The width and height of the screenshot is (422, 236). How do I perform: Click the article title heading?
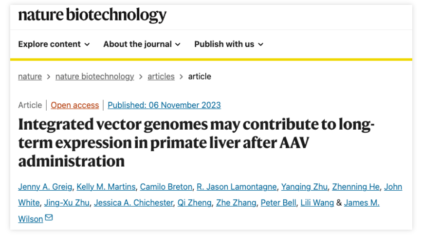[197, 142]
